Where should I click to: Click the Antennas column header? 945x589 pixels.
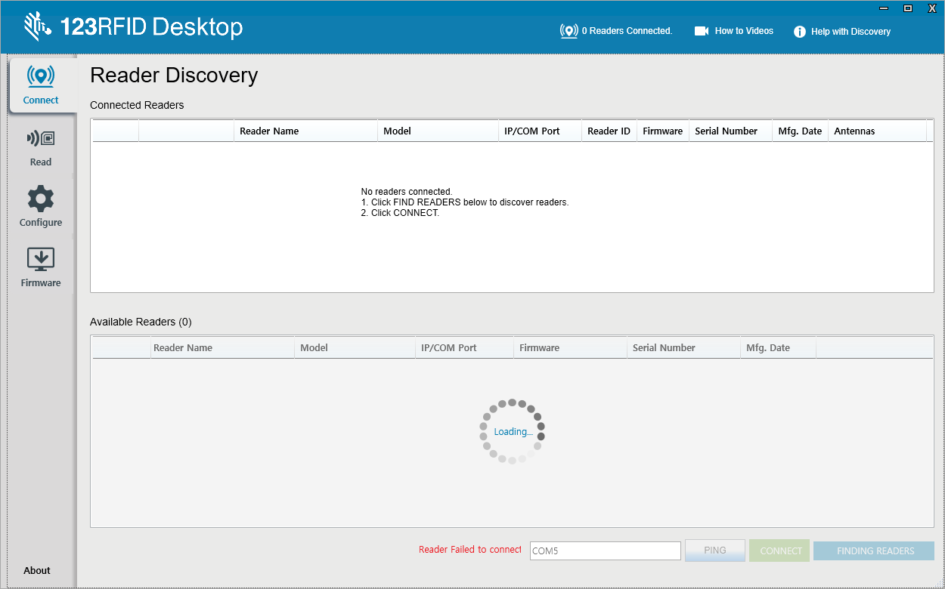(854, 131)
